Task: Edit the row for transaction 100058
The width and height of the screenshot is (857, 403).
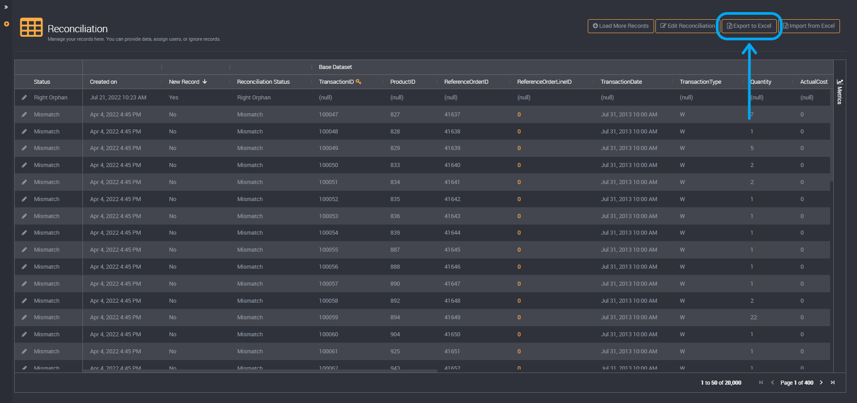Action: (x=24, y=301)
